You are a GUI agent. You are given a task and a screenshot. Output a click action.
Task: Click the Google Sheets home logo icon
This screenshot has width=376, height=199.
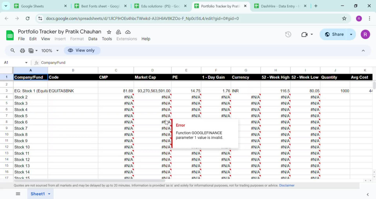click(x=10, y=35)
